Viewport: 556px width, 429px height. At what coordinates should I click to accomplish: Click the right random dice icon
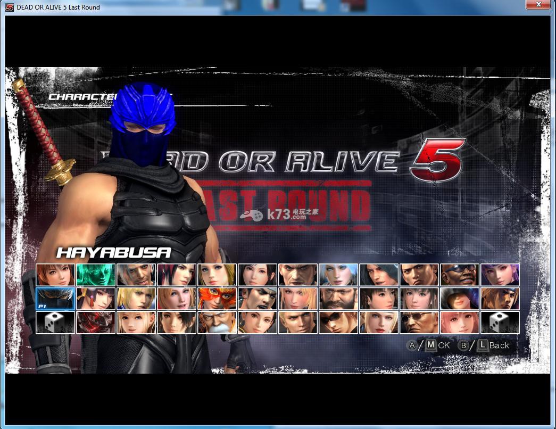pos(500,322)
